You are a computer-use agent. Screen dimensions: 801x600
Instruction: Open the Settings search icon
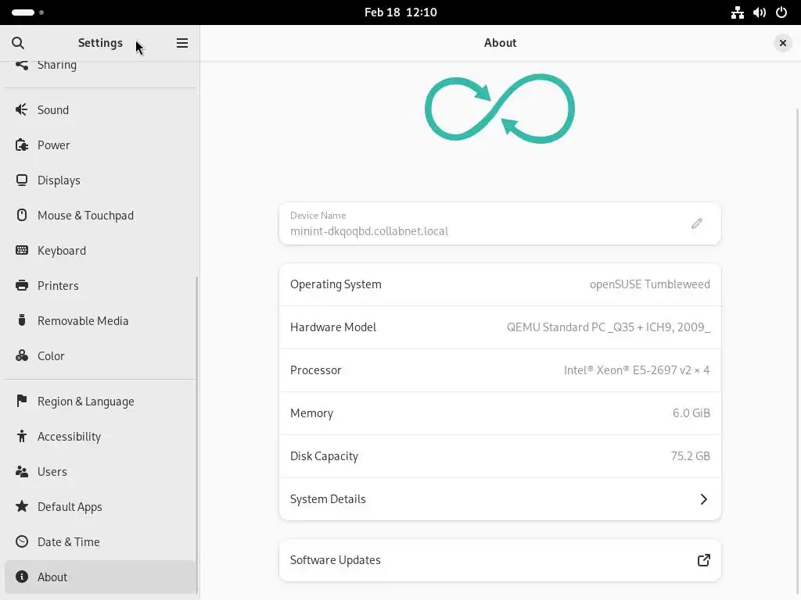(x=18, y=43)
